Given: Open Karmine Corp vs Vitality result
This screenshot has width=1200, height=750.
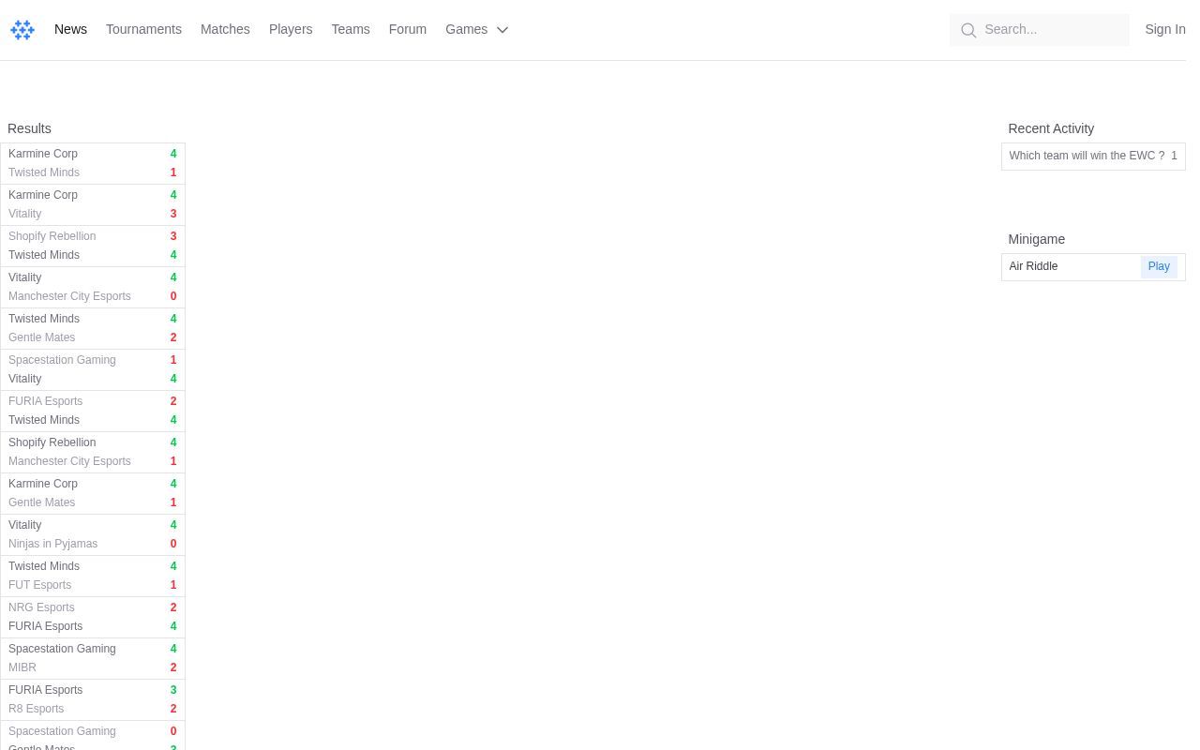Looking at the screenshot, I should point(93,204).
